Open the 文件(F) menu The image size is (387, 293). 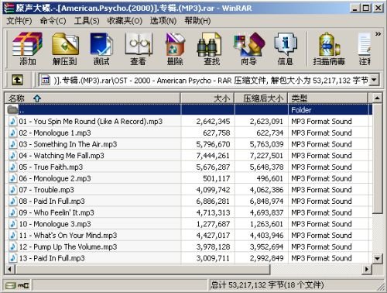(19, 21)
